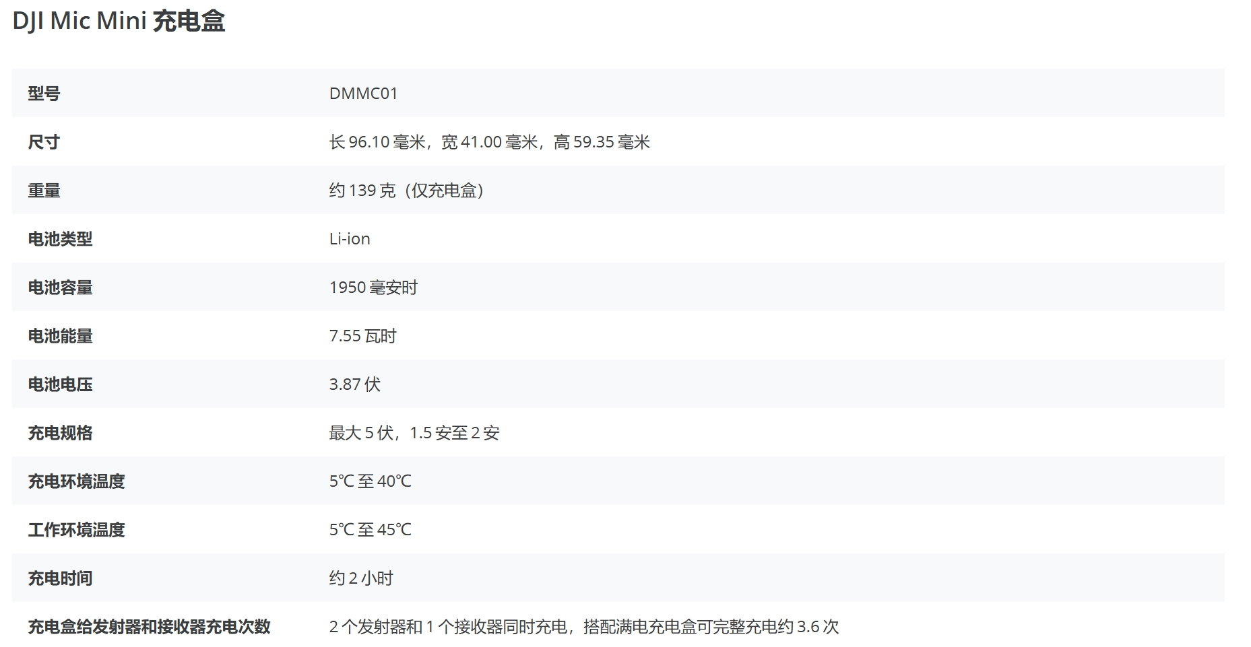This screenshot has width=1251, height=647.
Task: Click energy value '7.55 瓦时'
Action: pyautogui.click(x=362, y=336)
